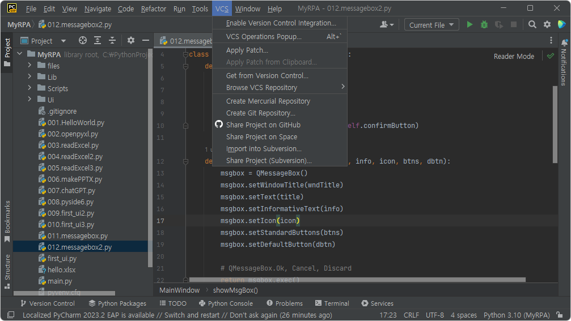
Task: Fold the method at line 12
Action: tap(185, 161)
